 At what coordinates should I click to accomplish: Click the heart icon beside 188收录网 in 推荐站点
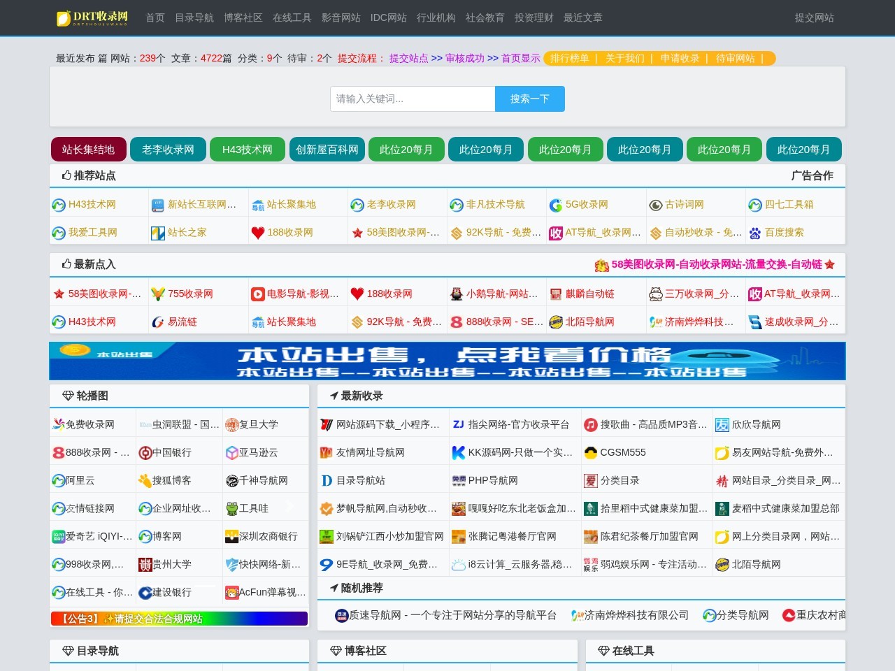pos(257,233)
